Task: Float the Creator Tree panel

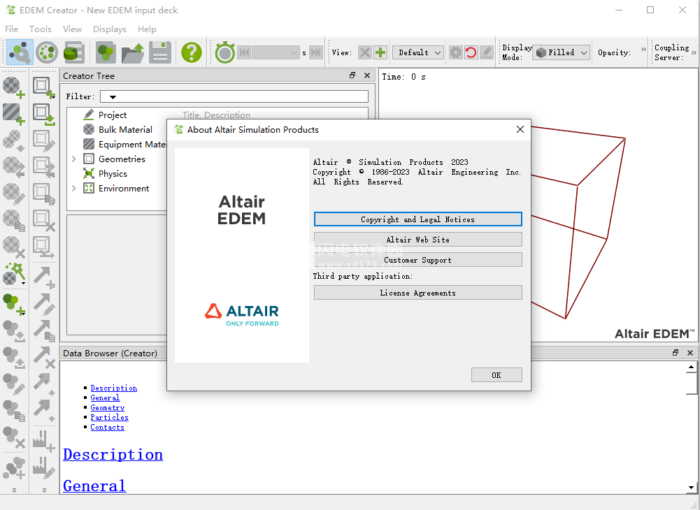Action: pos(352,75)
